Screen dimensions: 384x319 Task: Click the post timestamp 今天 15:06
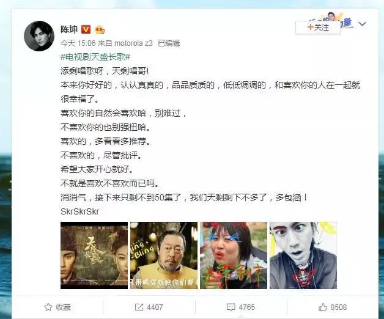[78, 43]
